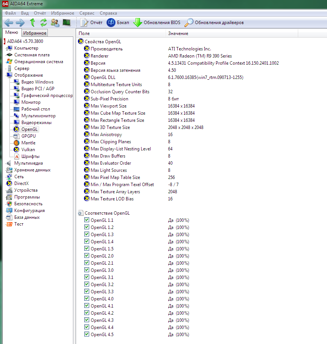
Task: Open the Избранное menu
Action: point(62,13)
